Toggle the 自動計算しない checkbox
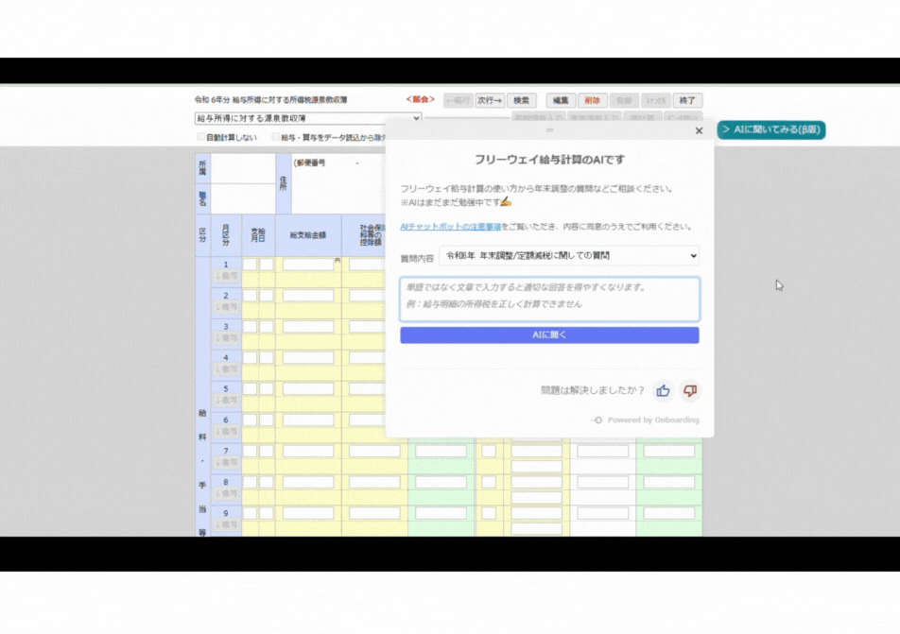 (x=200, y=137)
